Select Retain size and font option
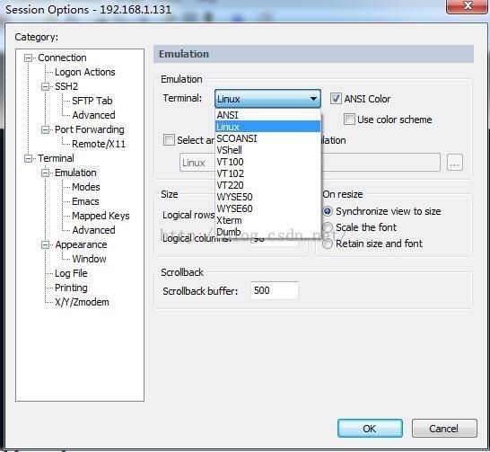 pyautogui.click(x=328, y=244)
